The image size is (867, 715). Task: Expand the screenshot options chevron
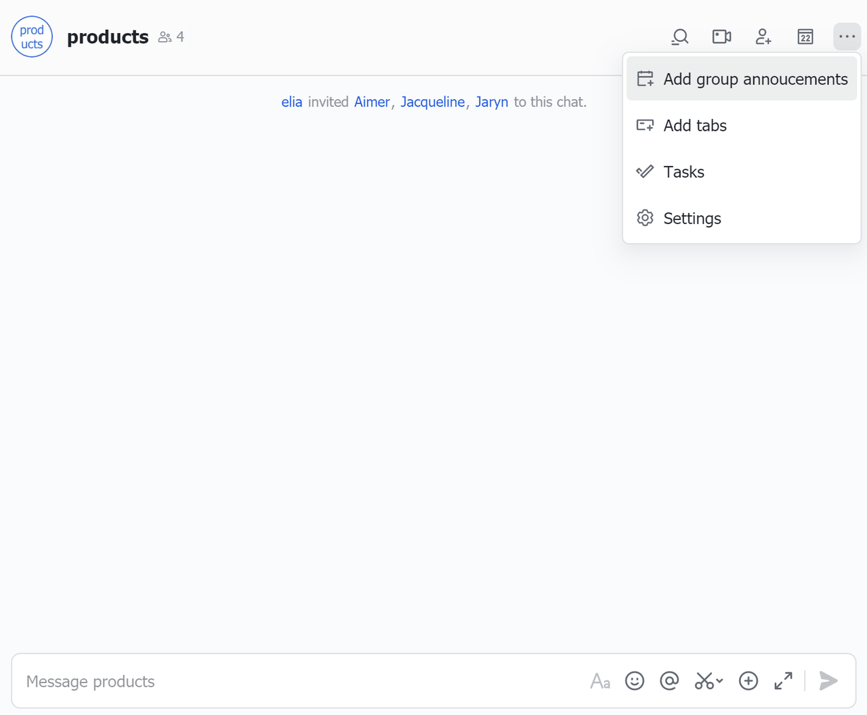[x=719, y=681]
